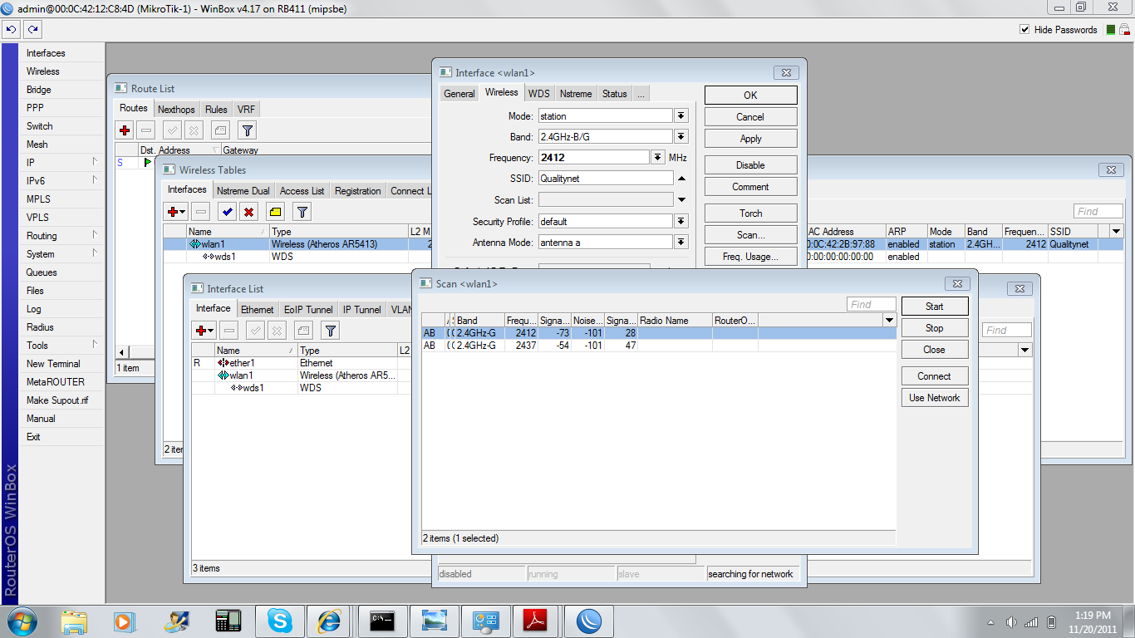Click the Torch button
Screen dimensions: 1135x638
[751, 213]
